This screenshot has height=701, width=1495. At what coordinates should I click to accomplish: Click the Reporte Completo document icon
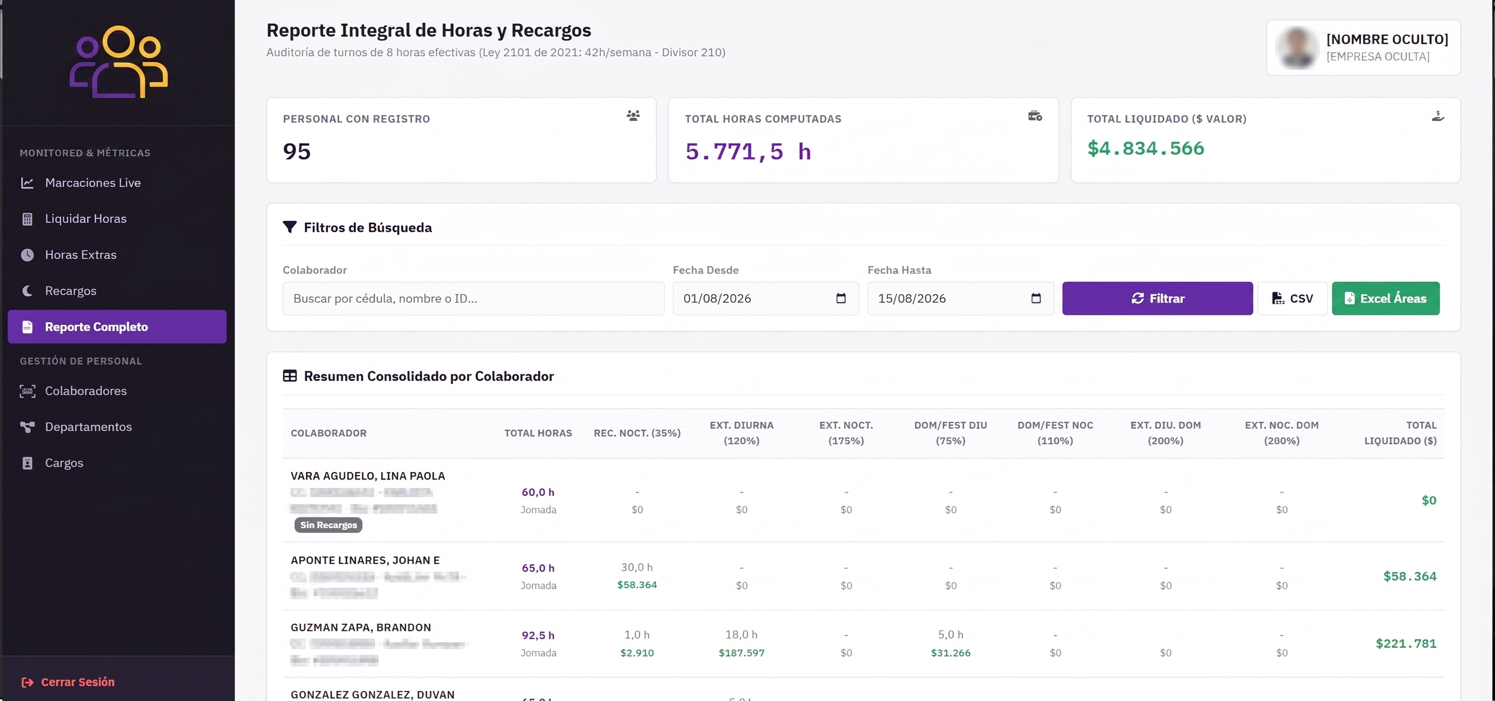(27, 327)
